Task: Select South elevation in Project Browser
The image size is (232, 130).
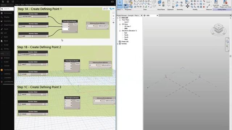Action: [126, 37]
